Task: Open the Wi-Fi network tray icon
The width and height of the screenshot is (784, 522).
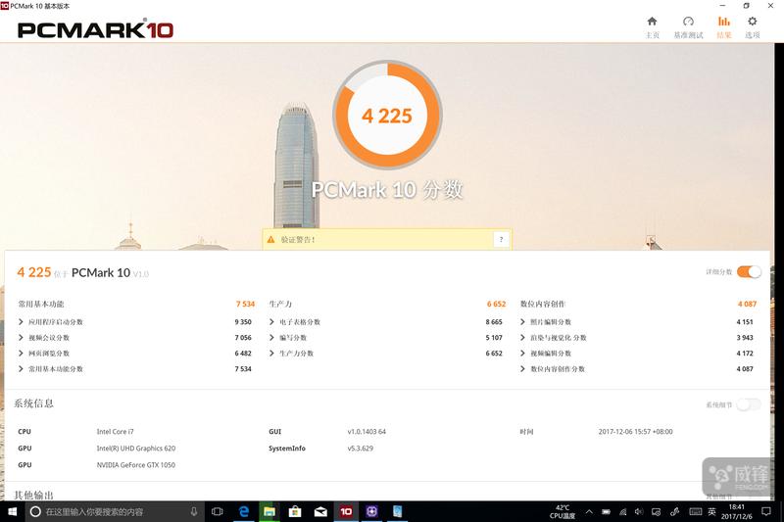Action: click(623, 511)
